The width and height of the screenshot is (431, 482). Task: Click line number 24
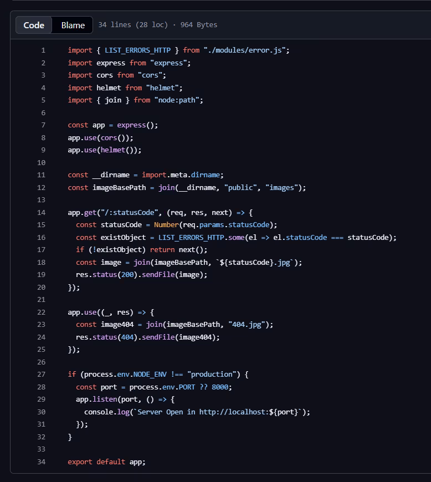[x=41, y=337]
